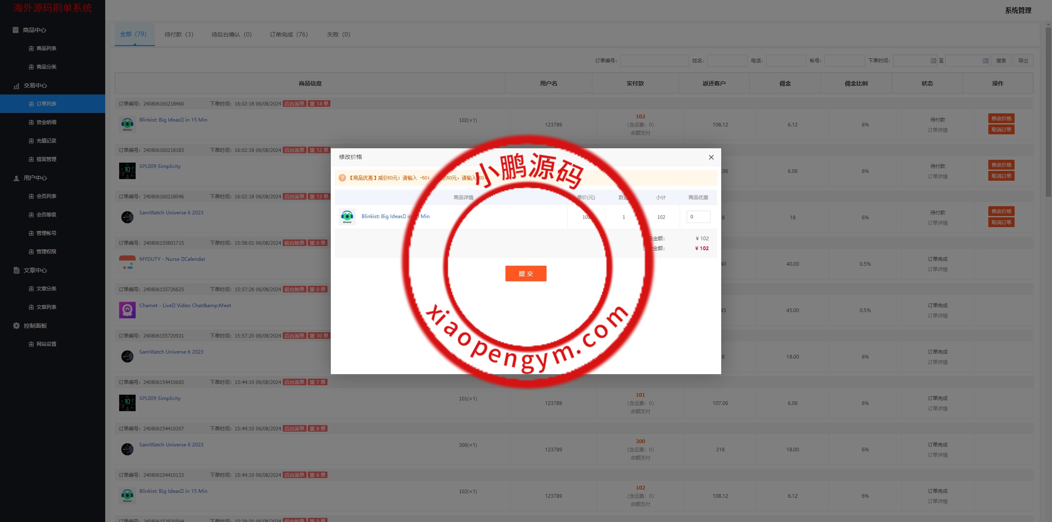This screenshot has width=1052, height=522.
Task: Click the 控制面板 gear icon
Action: coord(16,326)
